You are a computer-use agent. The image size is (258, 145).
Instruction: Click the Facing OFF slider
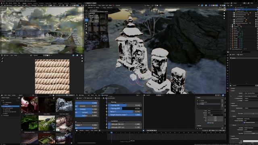[x=125, y=108]
